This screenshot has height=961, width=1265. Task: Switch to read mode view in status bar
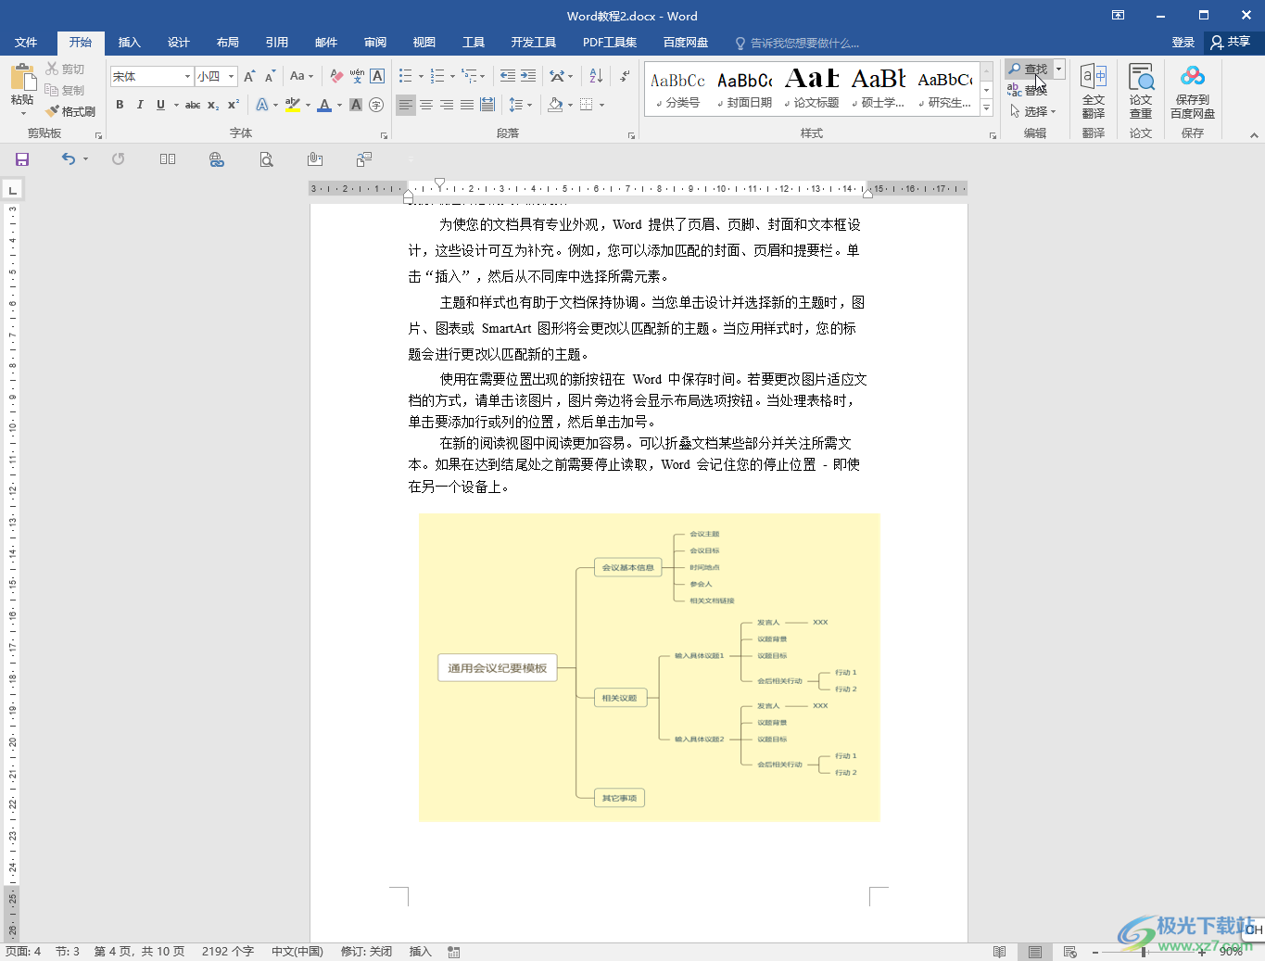pyautogui.click(x=999, y=952)
